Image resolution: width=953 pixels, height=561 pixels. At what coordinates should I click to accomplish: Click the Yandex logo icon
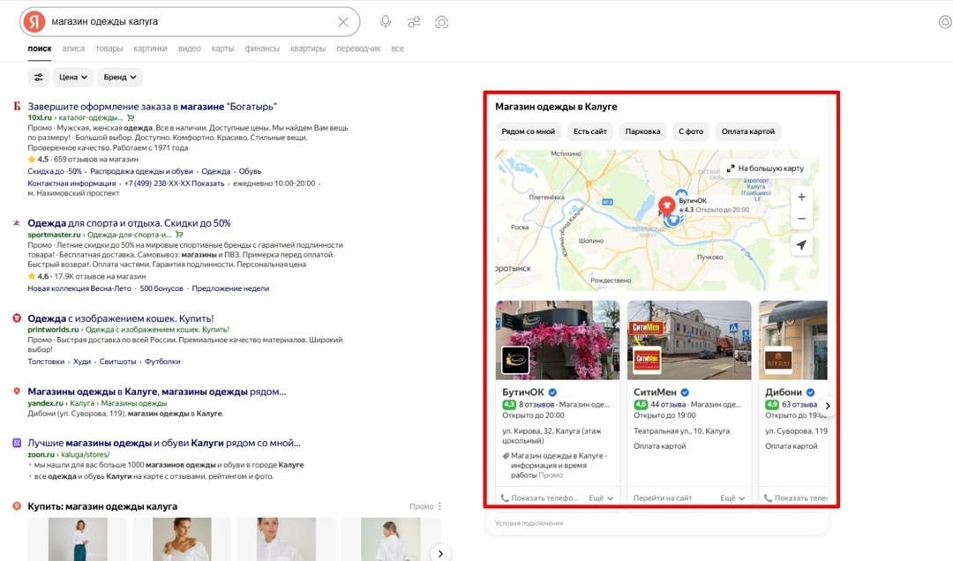click(34, 22)
